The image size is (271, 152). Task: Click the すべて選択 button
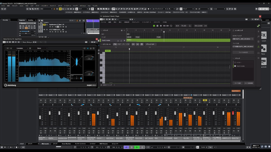point(237,83)
